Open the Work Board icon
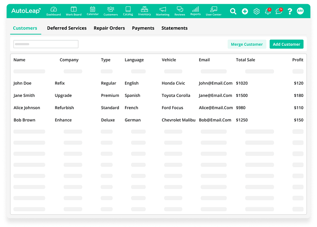 pos(74,9)
